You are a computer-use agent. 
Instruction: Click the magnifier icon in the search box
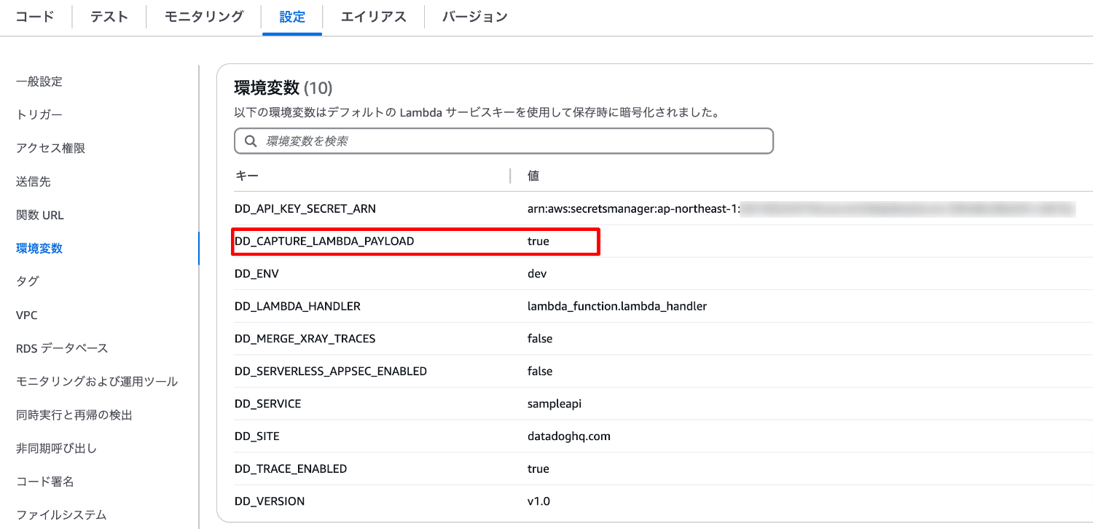251,141
